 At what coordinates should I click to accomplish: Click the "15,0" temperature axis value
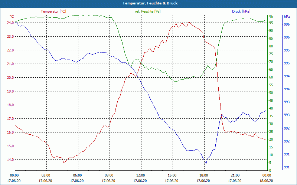tap(10, 146)
